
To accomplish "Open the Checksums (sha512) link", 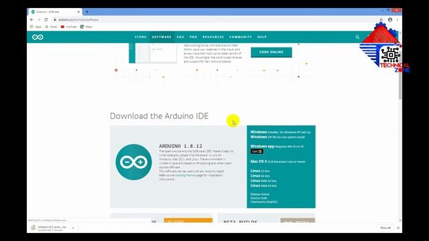I will point(264,202).
